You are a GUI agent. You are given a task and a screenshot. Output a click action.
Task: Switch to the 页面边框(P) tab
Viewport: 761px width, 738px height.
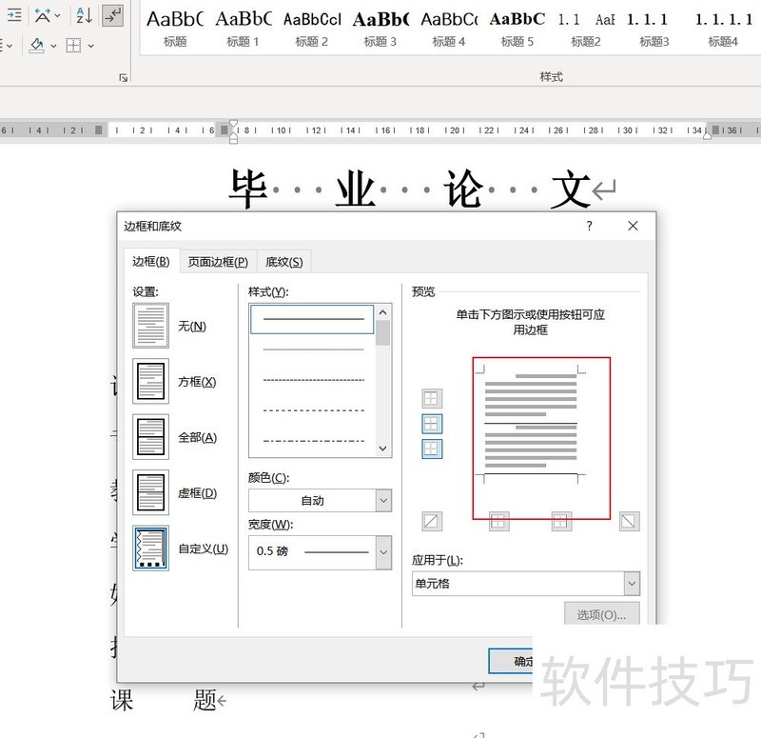pos(218,262)
